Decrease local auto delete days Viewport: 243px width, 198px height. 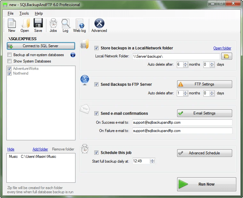pyautogui.click(x=212, y=66)
